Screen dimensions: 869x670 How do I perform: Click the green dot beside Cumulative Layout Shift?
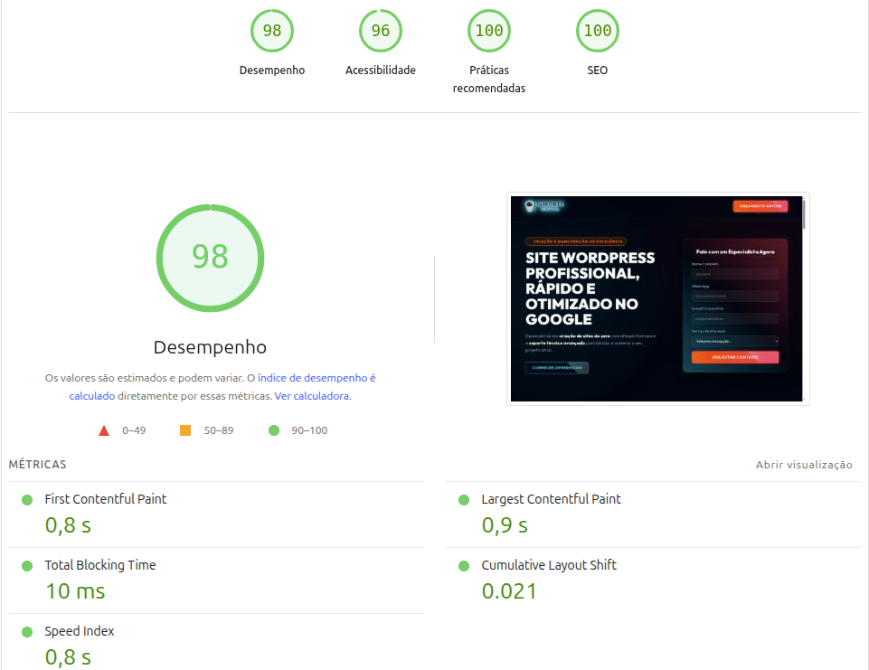click(x=466, y=565)
